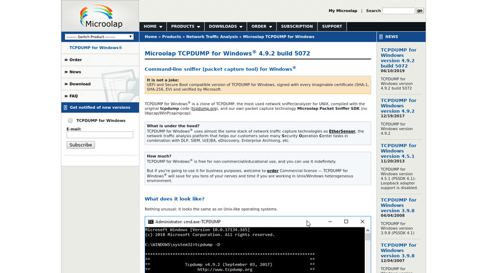The image size is (487, 273).
Task: Open news TCPDUMP version 4.9.2 build 5072
Action: (x=398, y=58)
